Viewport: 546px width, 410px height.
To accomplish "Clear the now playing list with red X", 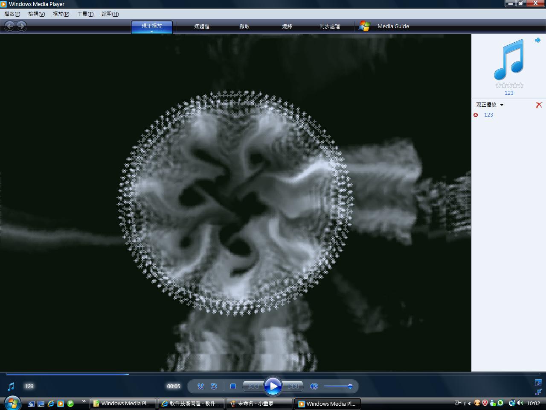I will point(539,105).
